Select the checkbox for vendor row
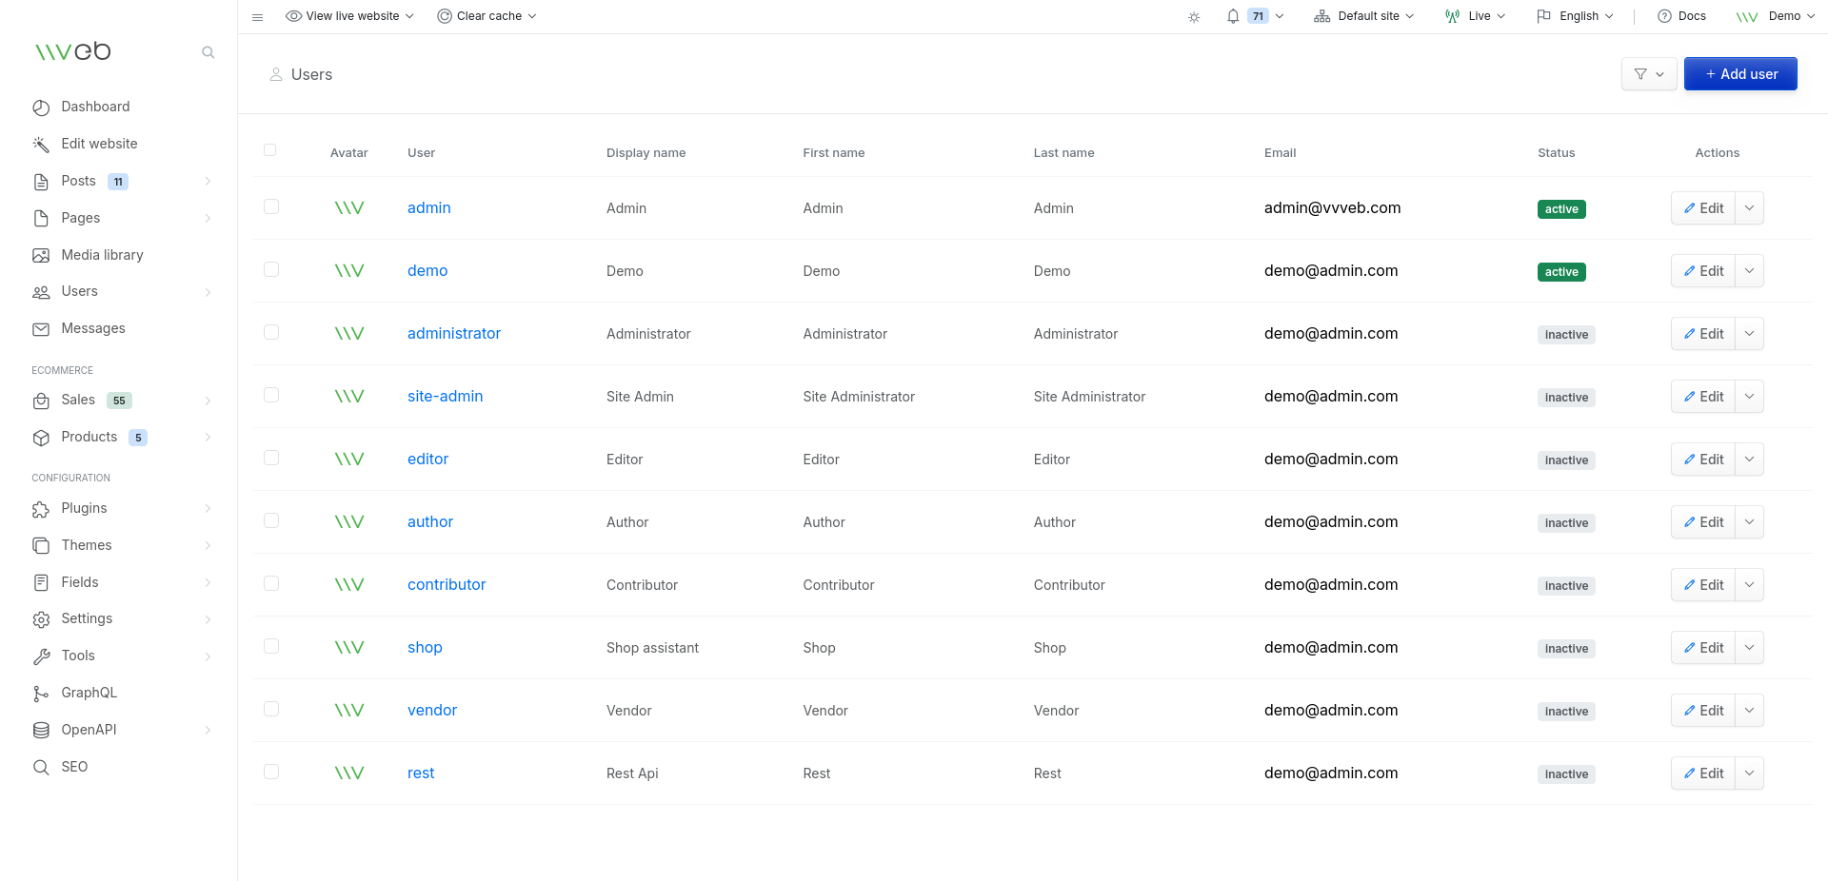This screenshot has height=881, width=1828. [271, 710]
